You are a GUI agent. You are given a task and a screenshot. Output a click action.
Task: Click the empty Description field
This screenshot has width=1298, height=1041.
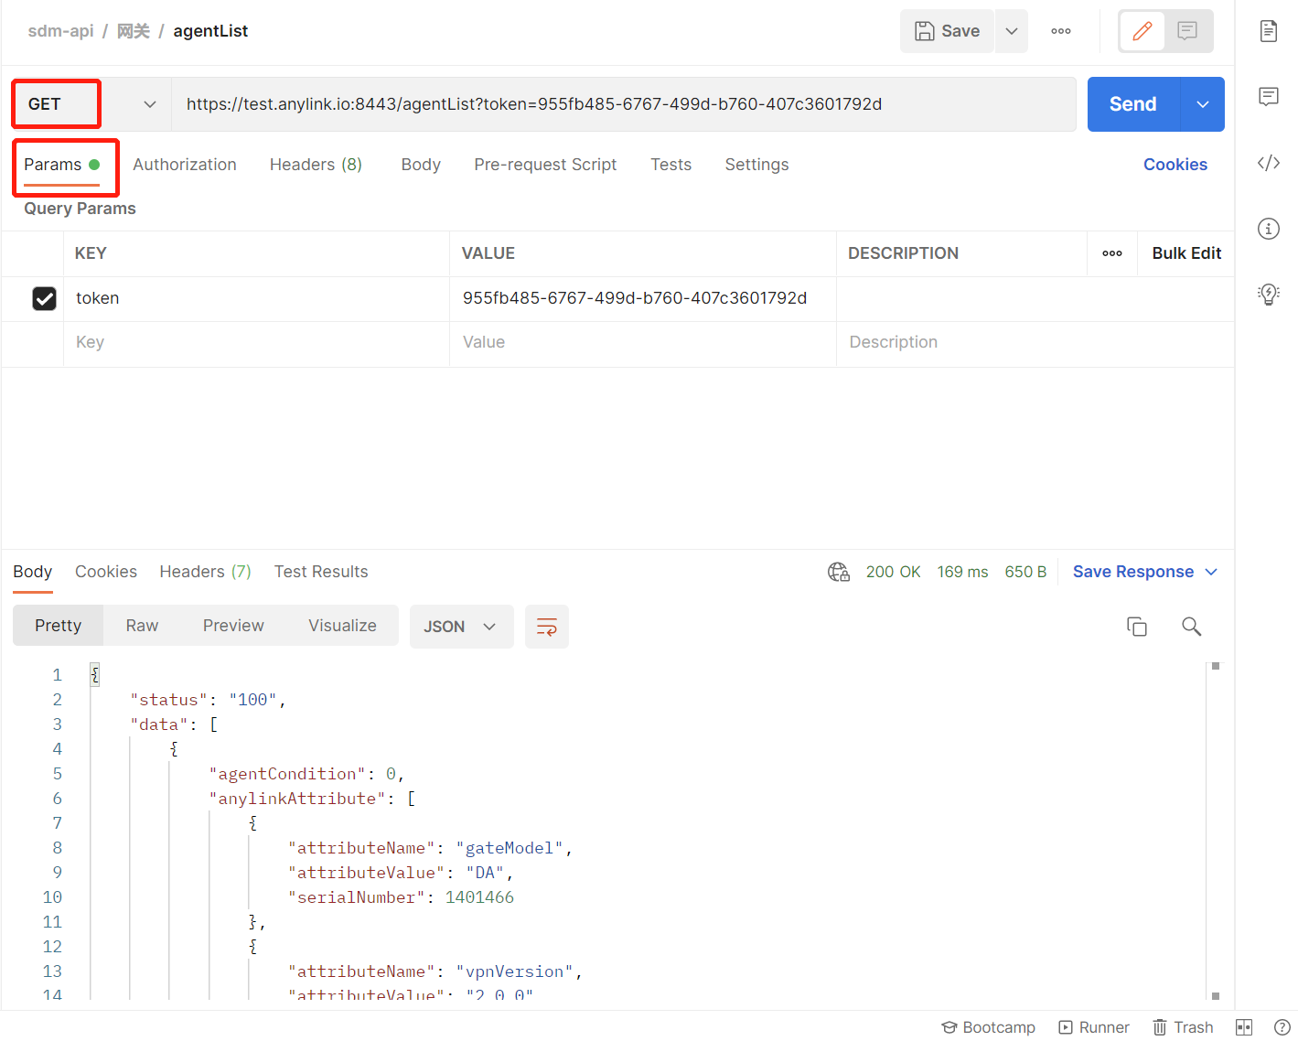[x=1035, y=343]
